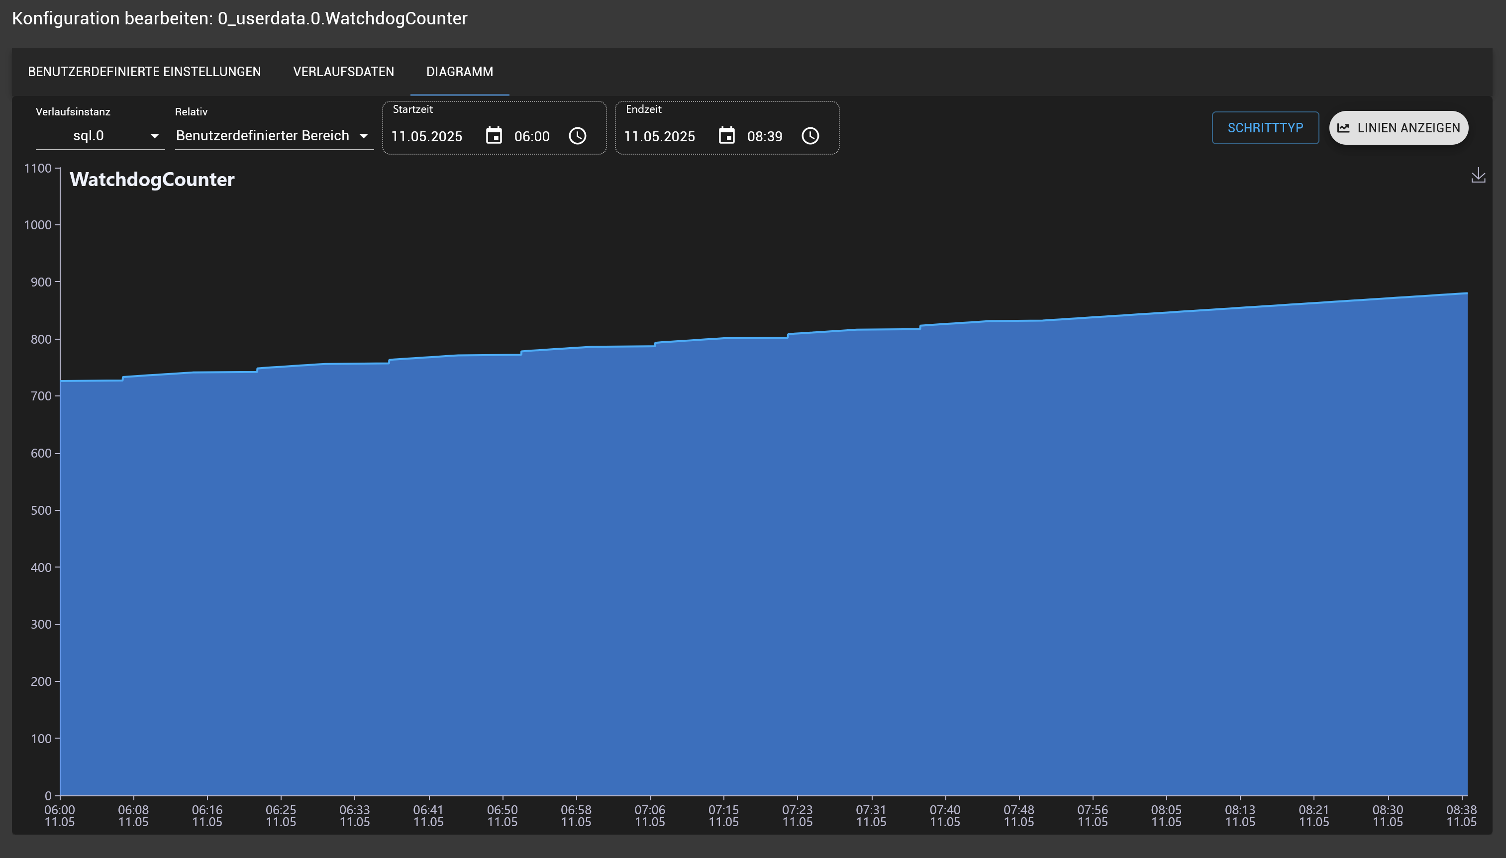
Task: Open Benutzerdefinierte Einstellungen tab
Action: click(x=144, y=72)
